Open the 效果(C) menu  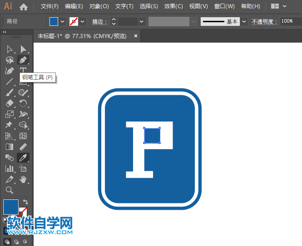pos(173,7)
